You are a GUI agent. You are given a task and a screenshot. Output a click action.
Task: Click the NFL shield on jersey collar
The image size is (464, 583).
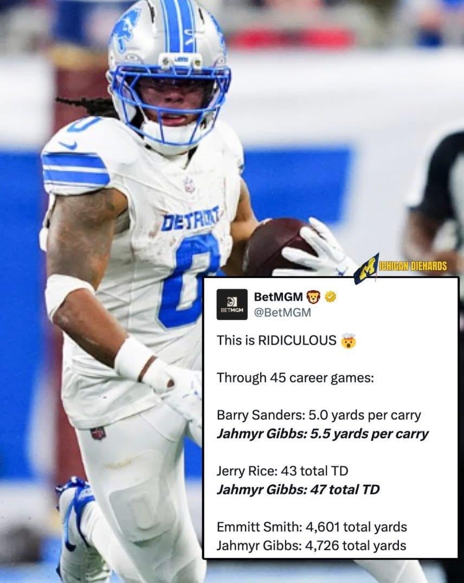coord(189,185)
